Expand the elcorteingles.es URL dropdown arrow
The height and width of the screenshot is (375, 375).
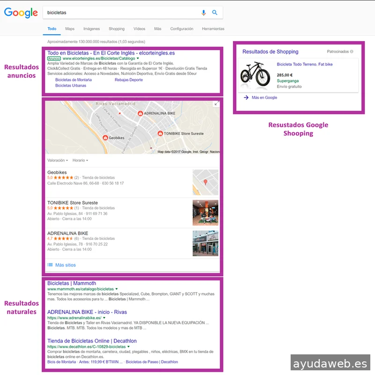(138, 58)
